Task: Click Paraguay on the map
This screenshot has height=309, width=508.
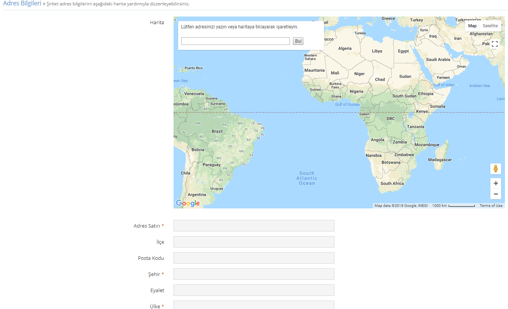Action: (x=212, y=165)
